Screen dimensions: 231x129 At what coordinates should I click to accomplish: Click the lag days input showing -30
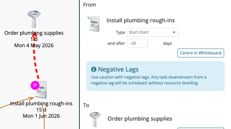click(137, 43)
